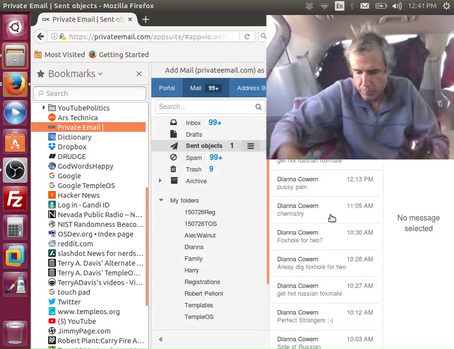Click the clock showing 12:41 PM

click(x=422, y=6)
